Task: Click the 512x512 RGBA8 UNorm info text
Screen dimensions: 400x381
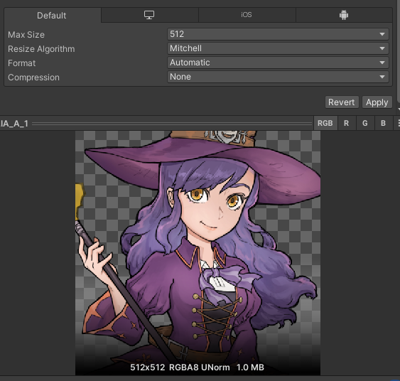Action: click(198, 367)
